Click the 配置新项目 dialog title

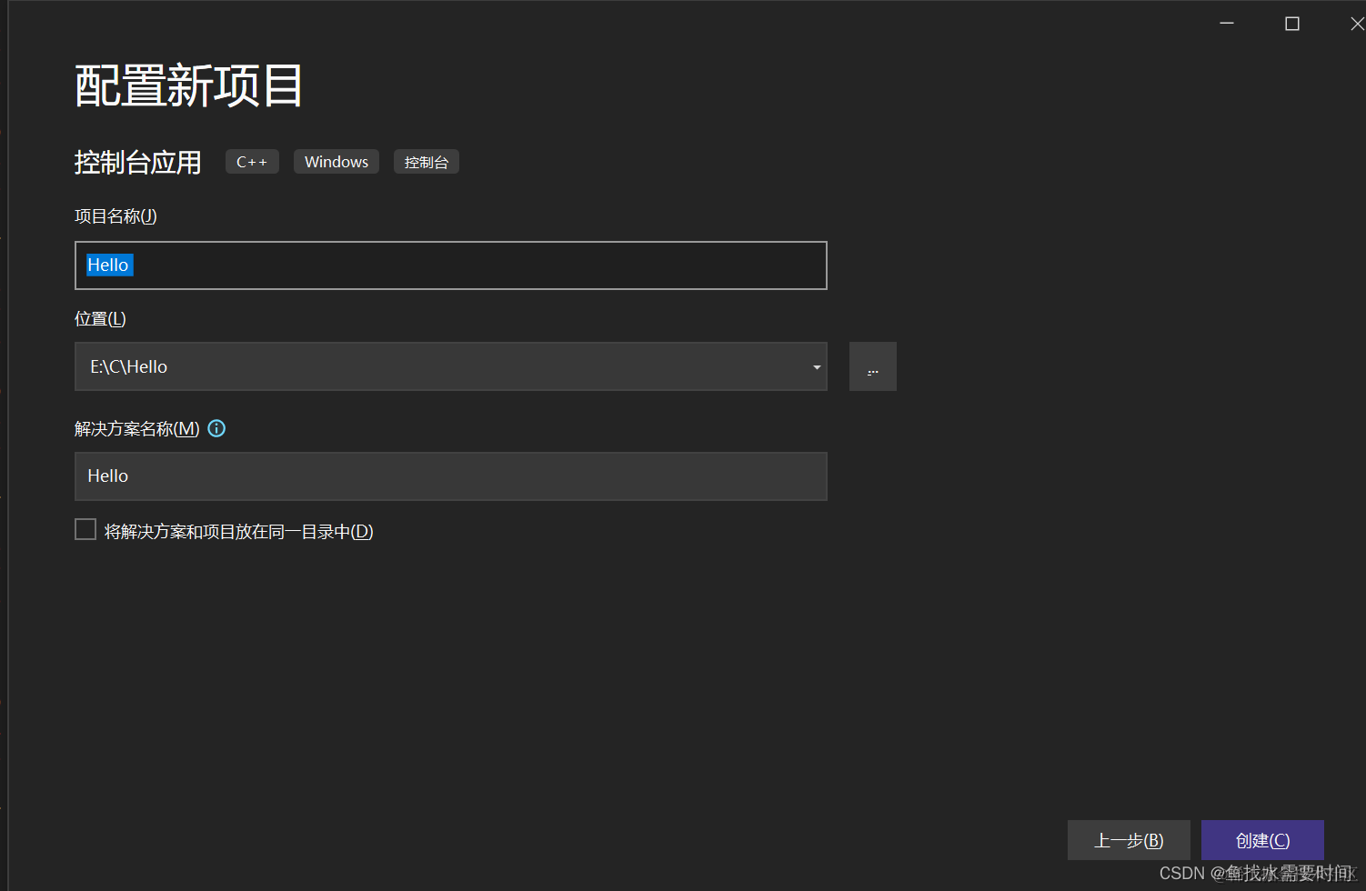[x=187, y=85]
